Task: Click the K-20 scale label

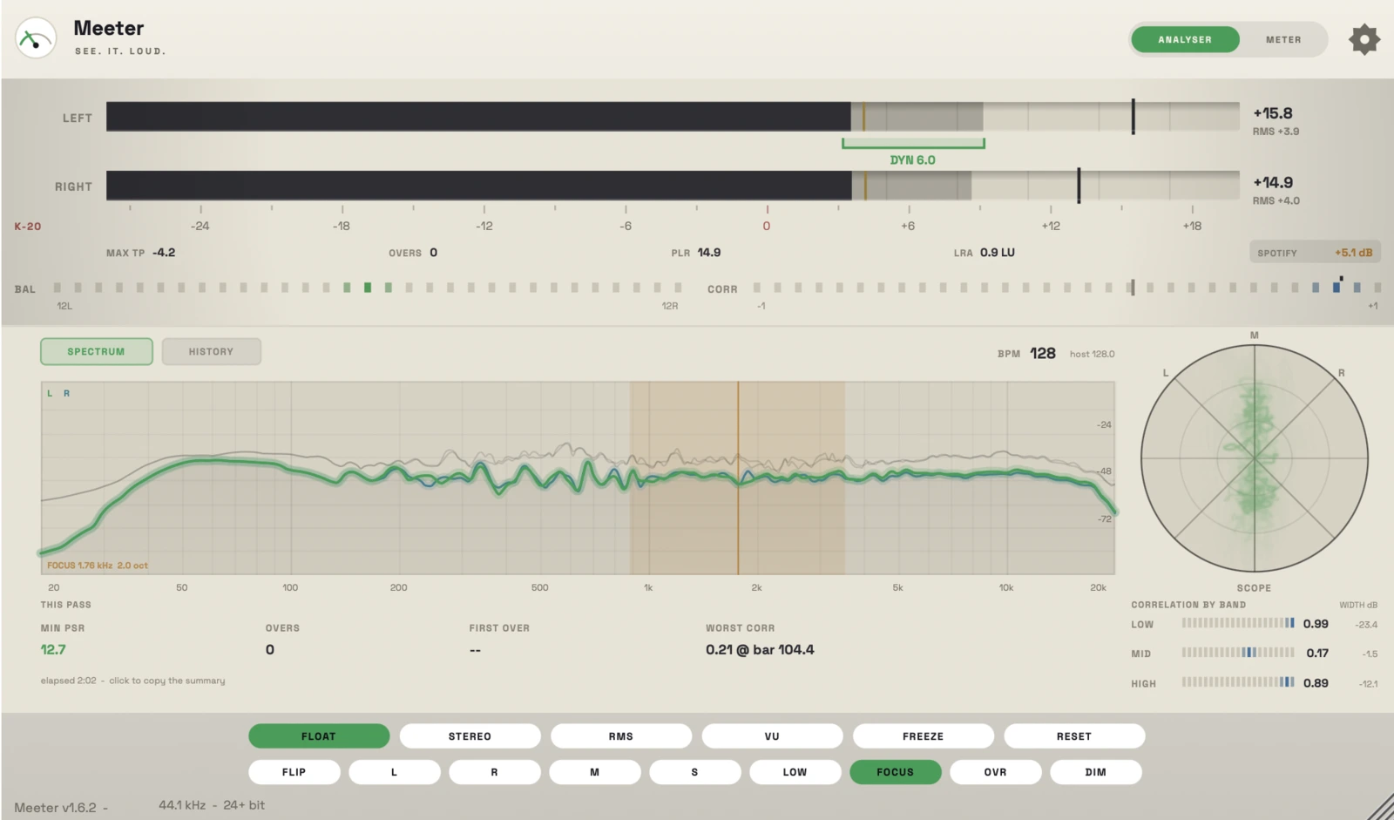Action: pos(28,227)
